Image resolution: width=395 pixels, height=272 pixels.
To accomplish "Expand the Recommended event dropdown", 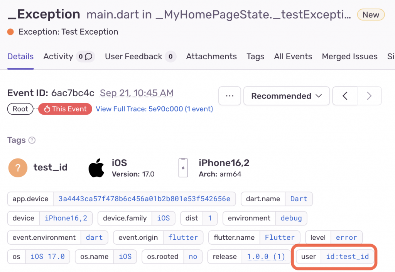I will pyautogui.click(x=287, y=96).
